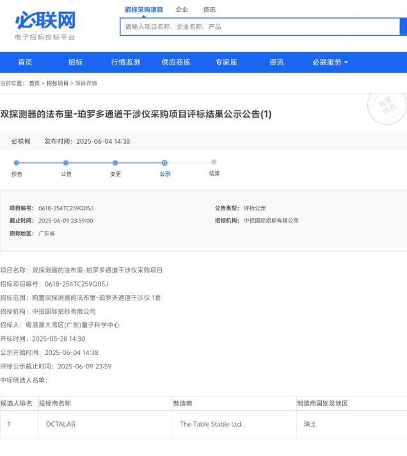The image size is (407, 456).
Task: Click the 项目详情 breadcrumb text
Action: point(86,83)
